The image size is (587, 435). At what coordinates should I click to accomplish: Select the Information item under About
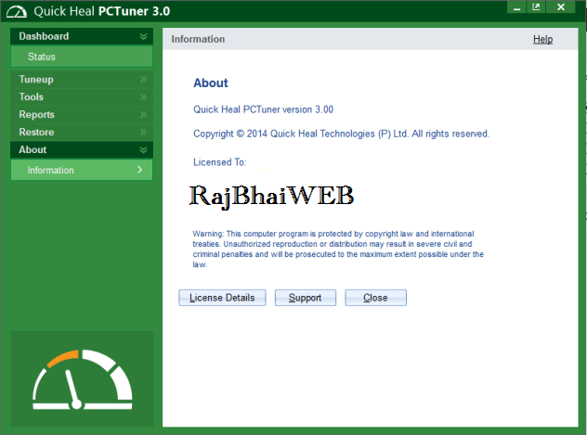point(82,170)
